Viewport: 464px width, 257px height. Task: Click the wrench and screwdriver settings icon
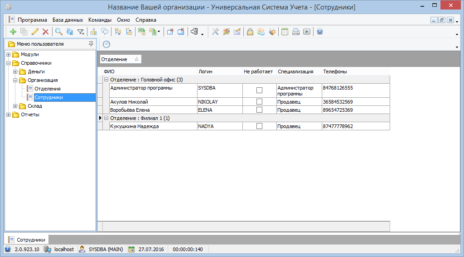[215, 32]
